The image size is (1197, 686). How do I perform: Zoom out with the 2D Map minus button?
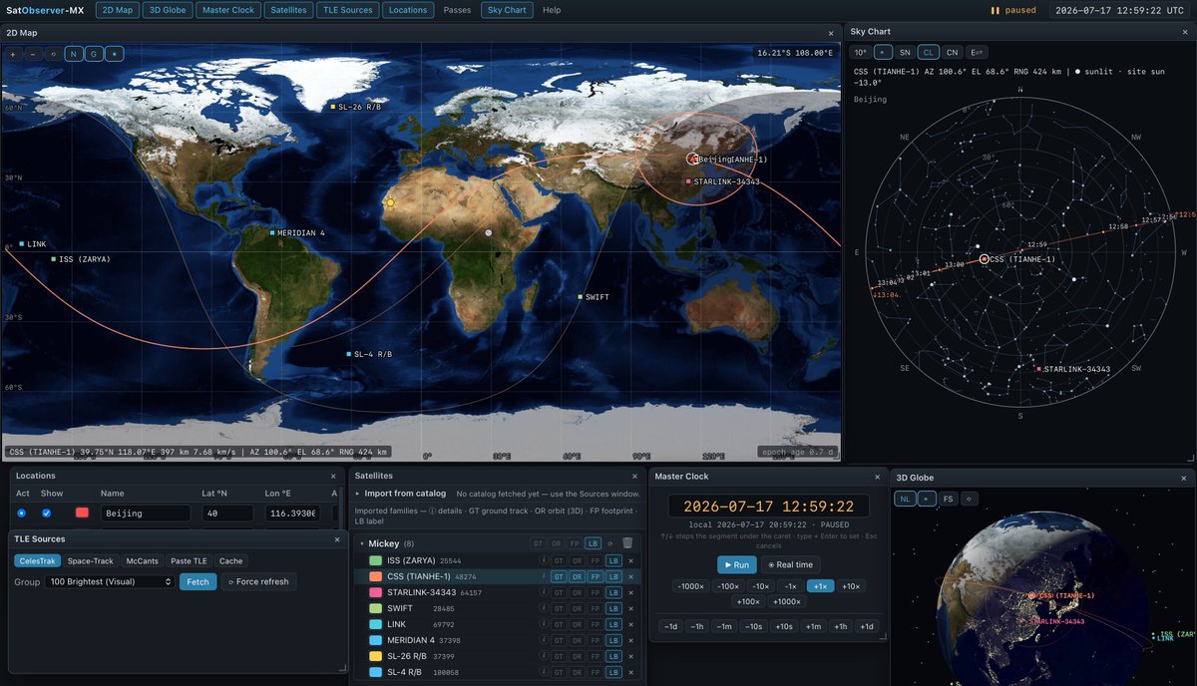[x=33, y=54]
